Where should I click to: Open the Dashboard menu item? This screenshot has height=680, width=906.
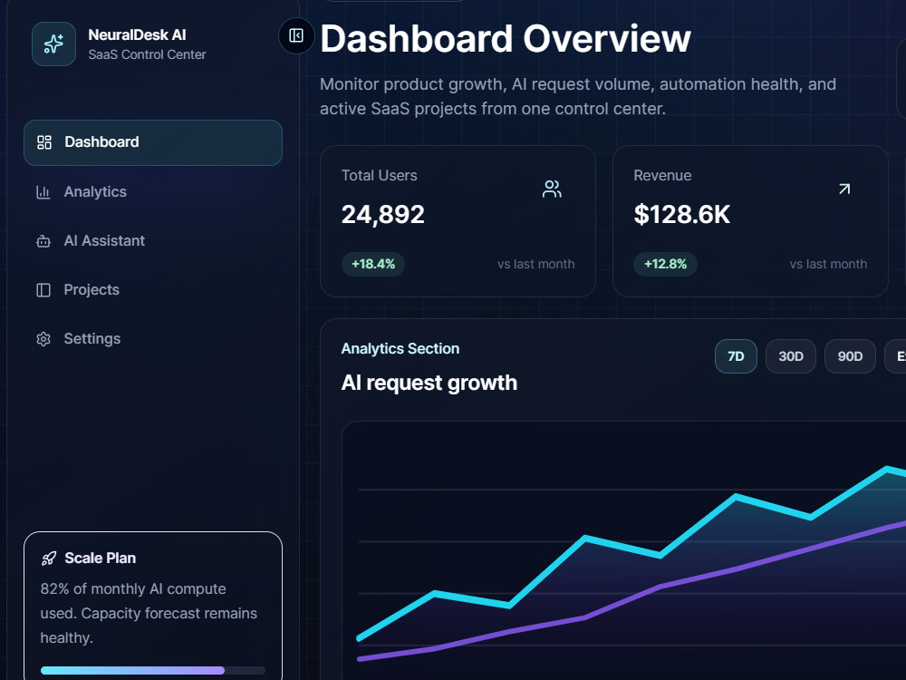[153, 143]
